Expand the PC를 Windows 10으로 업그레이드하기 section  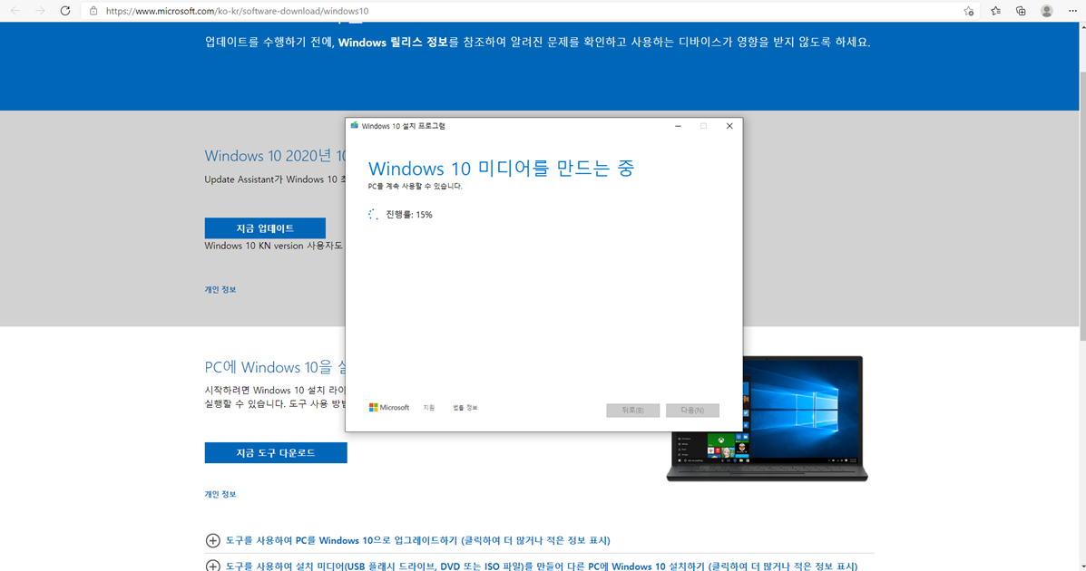tap(417, 540)
